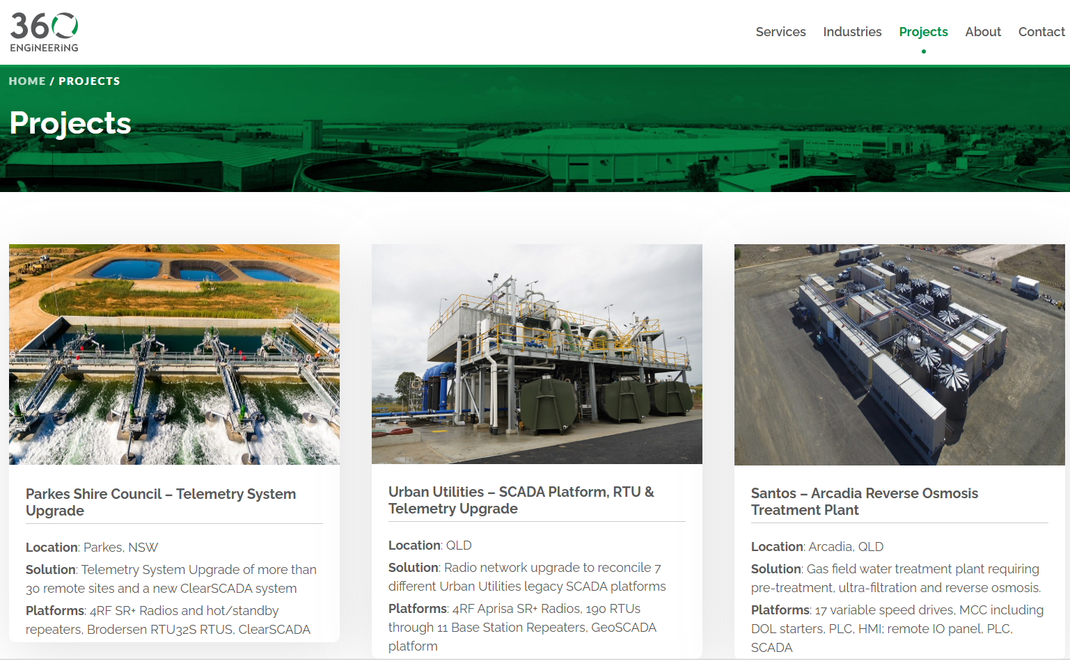
Task: Open the About page
Action: pos(983,32)
